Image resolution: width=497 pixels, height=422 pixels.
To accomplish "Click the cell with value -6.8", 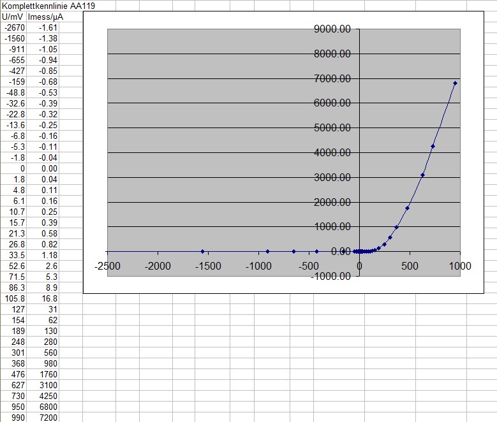I will pos(13,136).
